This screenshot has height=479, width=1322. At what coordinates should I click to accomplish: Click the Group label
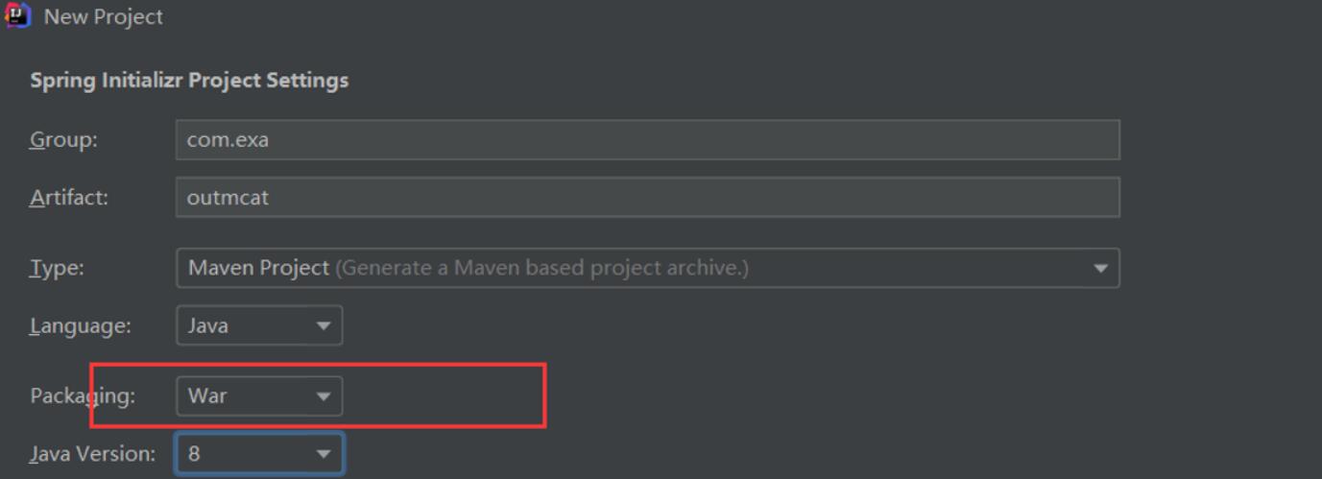[x=63, y=140]
